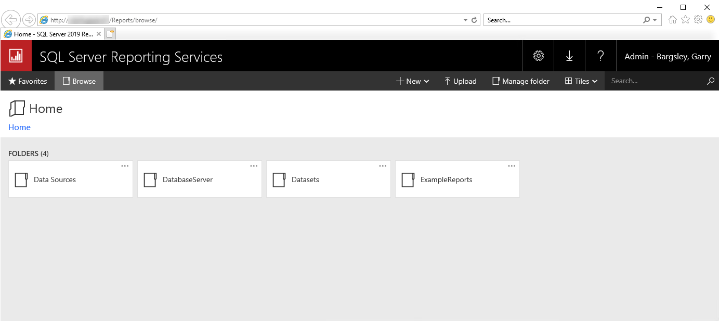
Task: Open the ellipsis menu on ExampleReports tile
Action: [x=512, y=166]
